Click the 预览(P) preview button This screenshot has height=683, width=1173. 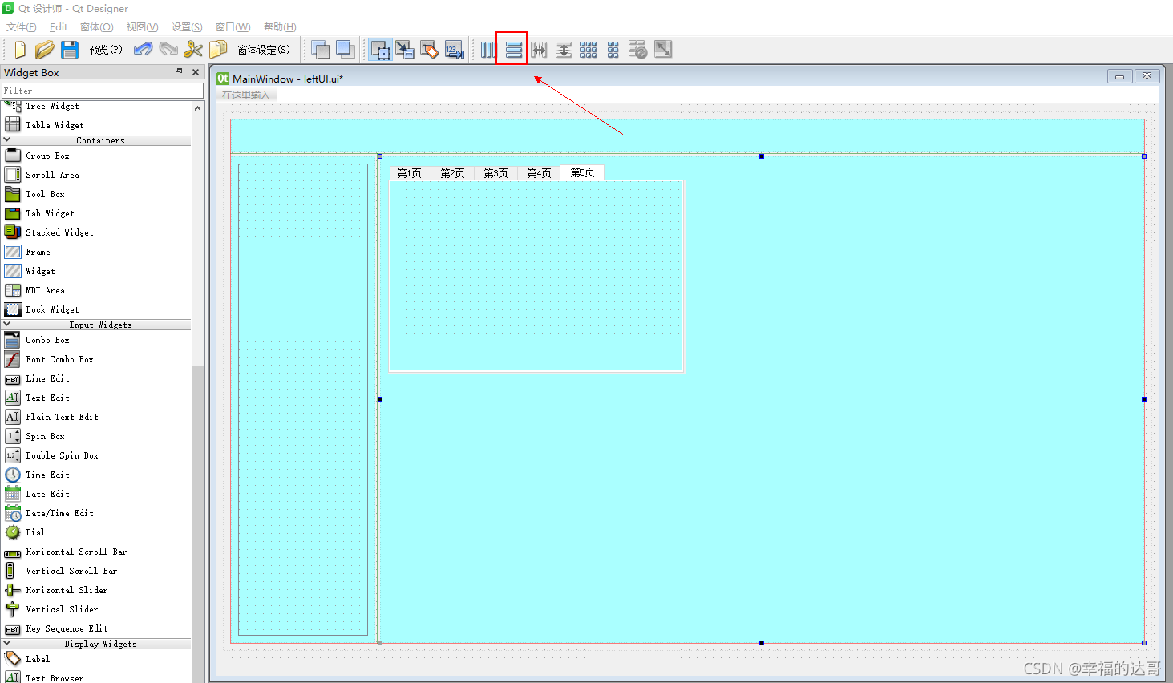(x=106, y=50)
